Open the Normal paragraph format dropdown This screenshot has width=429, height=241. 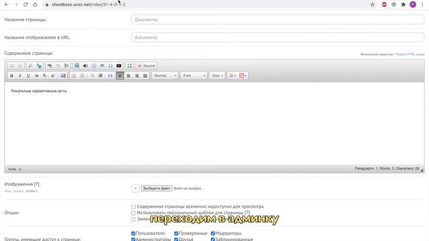click(x=165, y=76)
